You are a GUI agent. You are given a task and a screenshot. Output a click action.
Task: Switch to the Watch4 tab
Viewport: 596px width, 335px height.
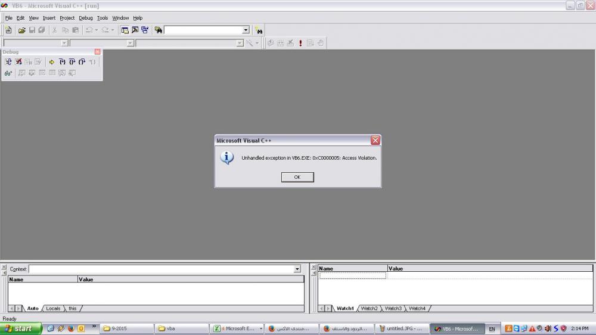coord(417,308)
